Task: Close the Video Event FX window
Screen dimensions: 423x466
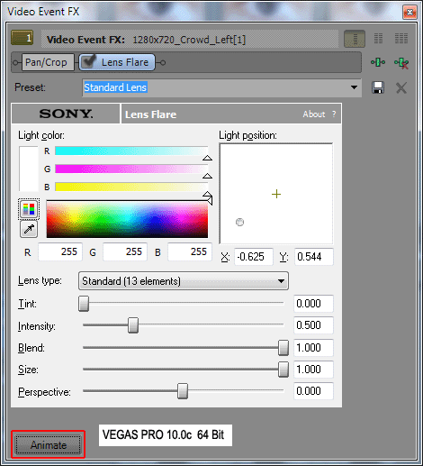Action: click(409, 12)
